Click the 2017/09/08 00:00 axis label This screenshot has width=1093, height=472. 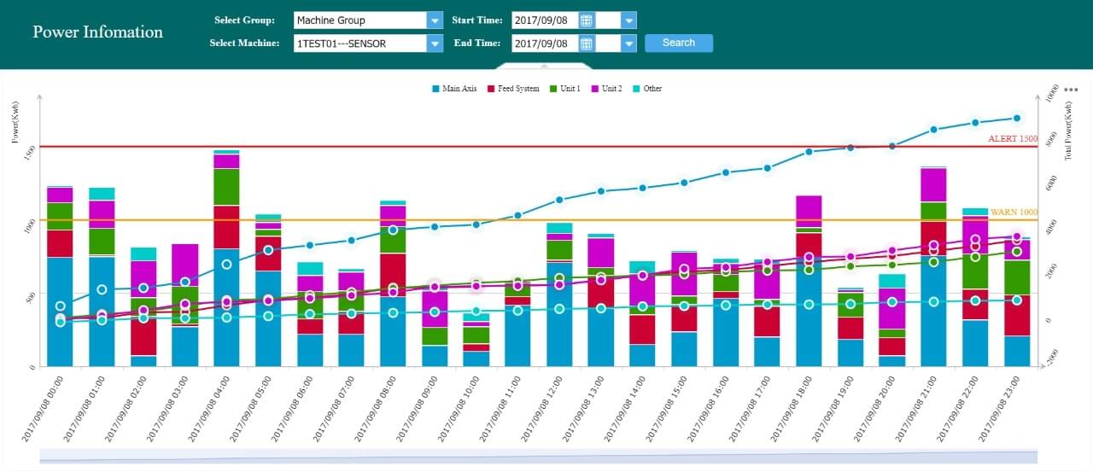pos(43,408)
